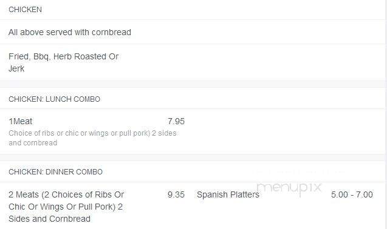Click the gray divider above CHICKEN: DINNER COMBO

pyautogui.click(x=193, y=158)
